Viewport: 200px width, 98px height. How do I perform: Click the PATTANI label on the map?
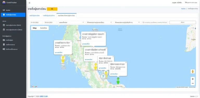tap(120, 87)
